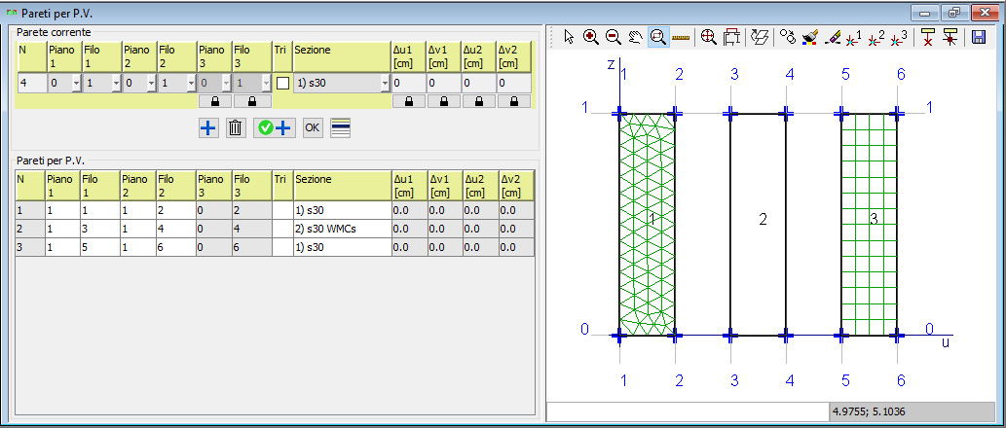The image size is (1006, 428).
Task: Click the Δu1 input field
Action: [408, 84]
